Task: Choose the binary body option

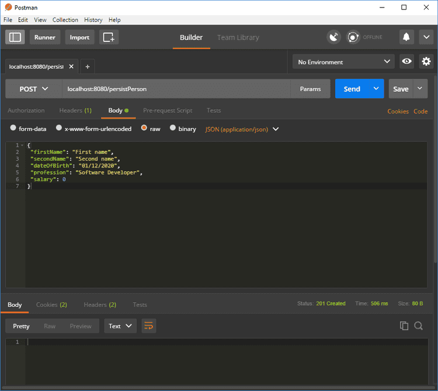Action: point(173,129)
